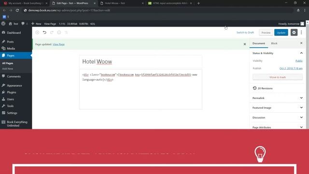Click the bookmark bar item

point(6,17)
